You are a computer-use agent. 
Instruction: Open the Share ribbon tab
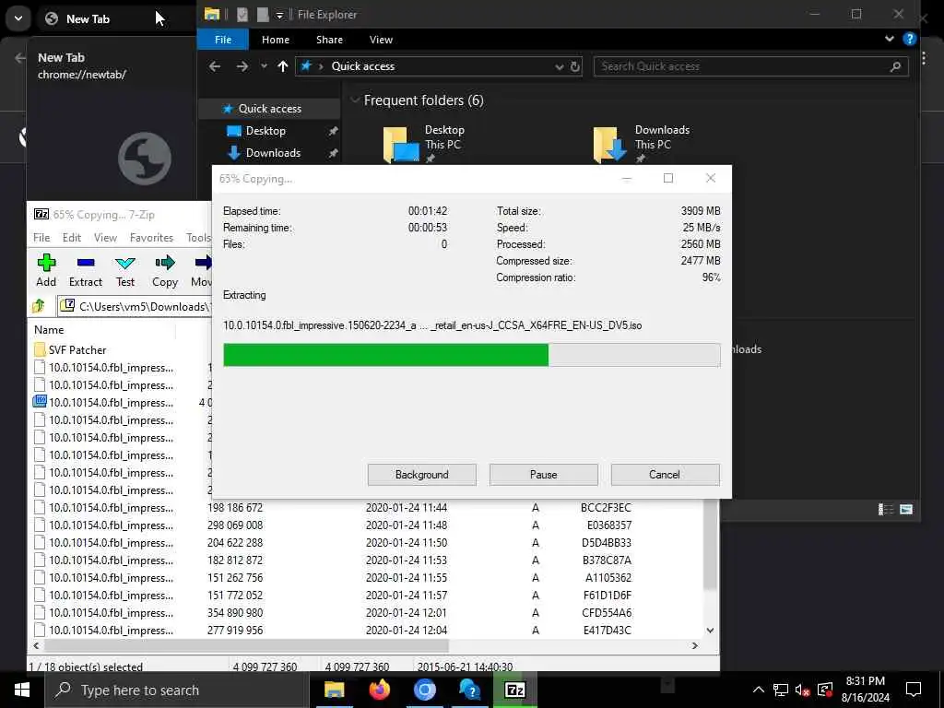pyautogui.click(x=329, y=40)
